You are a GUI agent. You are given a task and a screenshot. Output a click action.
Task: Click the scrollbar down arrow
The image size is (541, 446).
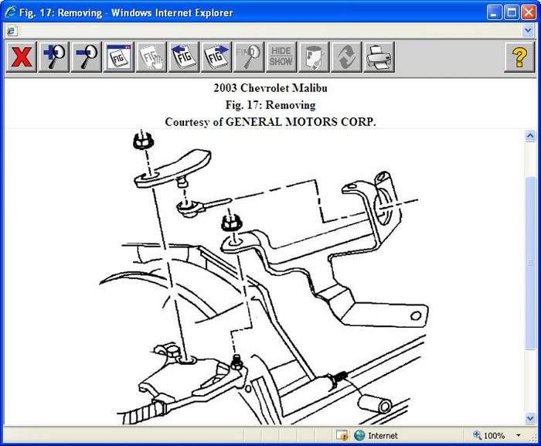(x=530, y=418)
